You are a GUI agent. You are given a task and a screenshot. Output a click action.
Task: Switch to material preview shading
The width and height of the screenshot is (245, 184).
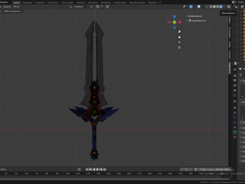tap(217, 7)
